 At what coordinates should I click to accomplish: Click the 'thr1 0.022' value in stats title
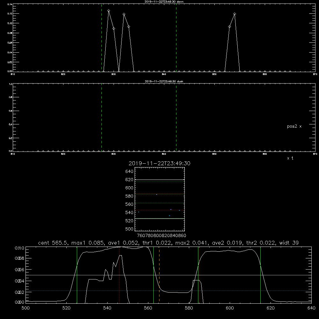pos(157,243)
